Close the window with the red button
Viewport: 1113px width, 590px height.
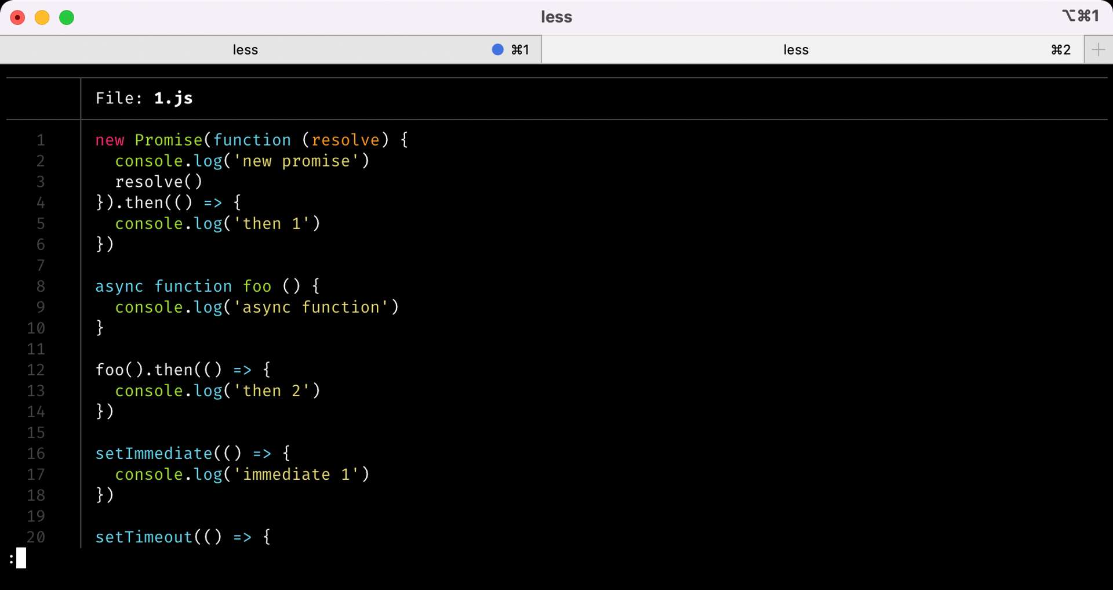(x=18, y=17)
